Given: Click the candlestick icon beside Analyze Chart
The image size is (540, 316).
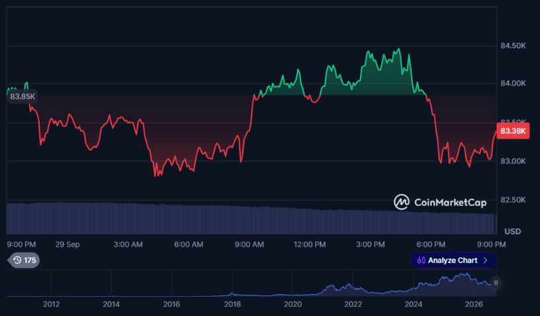Looking at the screenshot, I should 421,260.
